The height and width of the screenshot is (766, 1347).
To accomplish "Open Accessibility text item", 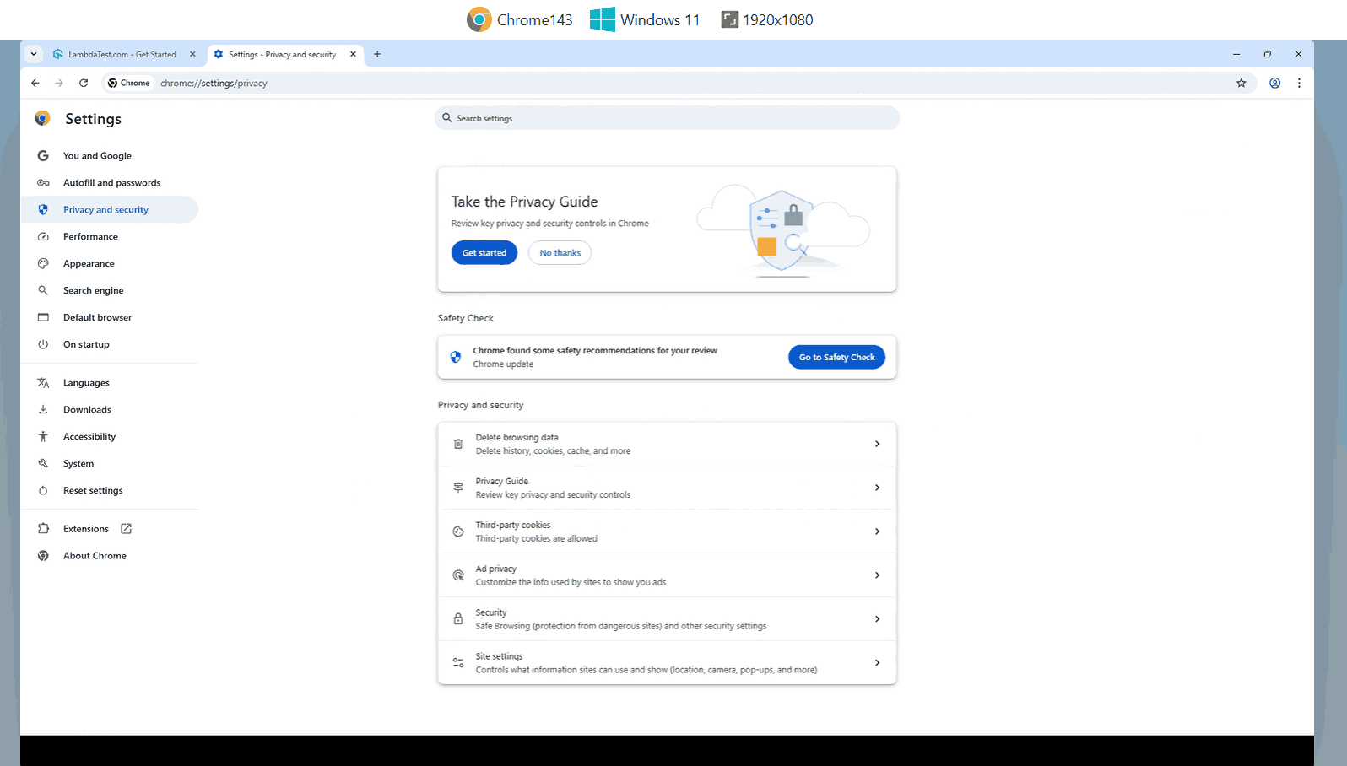I will 89,437.
